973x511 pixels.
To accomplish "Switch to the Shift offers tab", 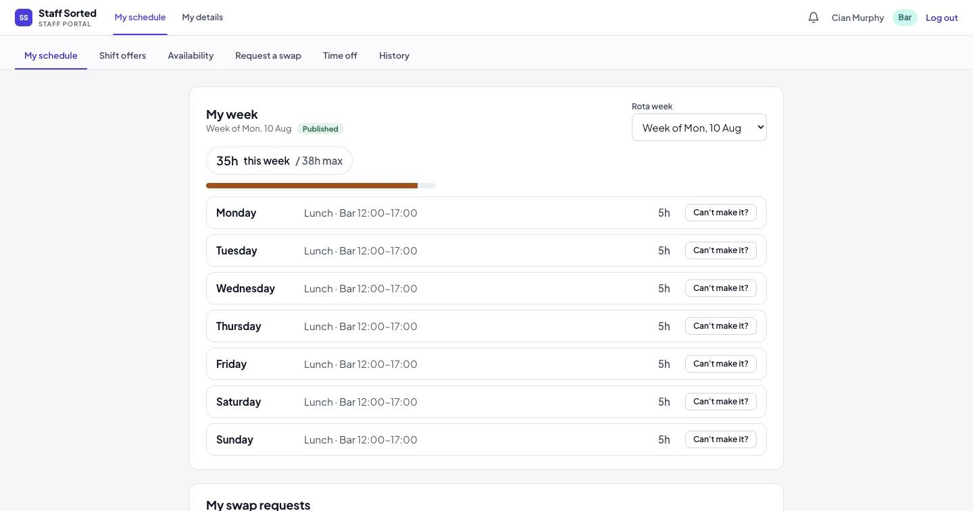I will tap(122, 55).
